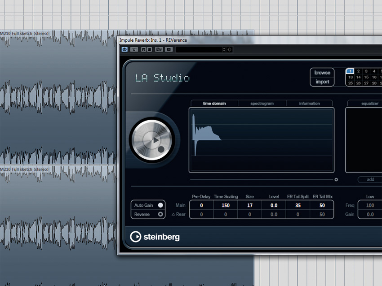Toggle the REVerence plugin power button
Viewport: 382px width, 286px height.
click(x=124, y=49)
